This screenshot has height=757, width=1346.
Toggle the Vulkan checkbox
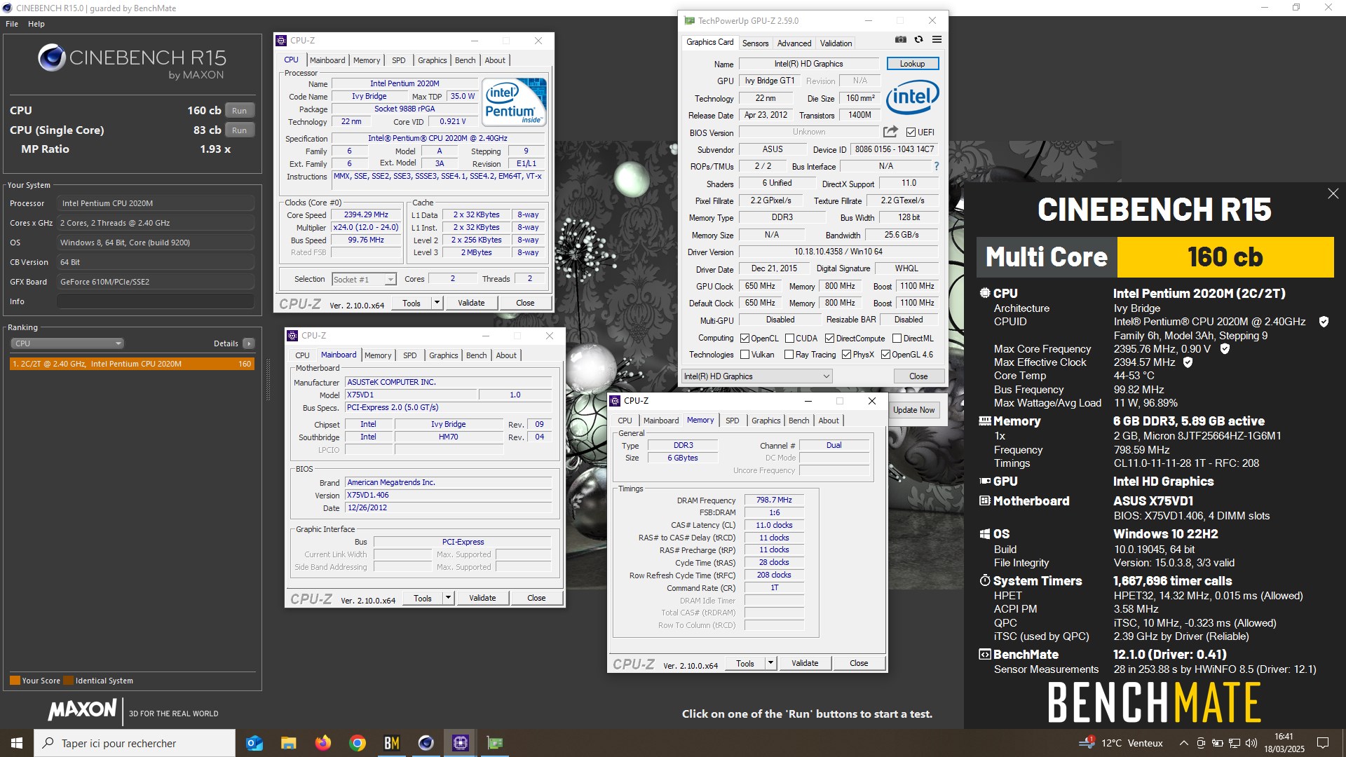(x=745, y=355)
